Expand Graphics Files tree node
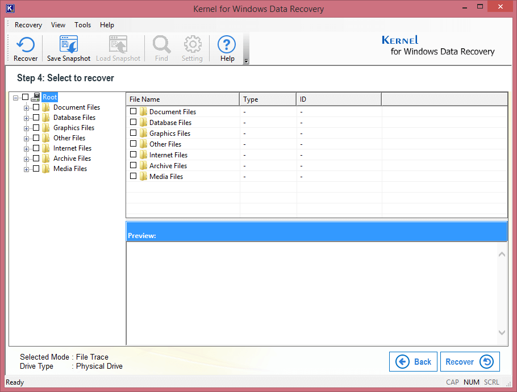517x392 pixels. pyautogui.click(x=26, y=128)
